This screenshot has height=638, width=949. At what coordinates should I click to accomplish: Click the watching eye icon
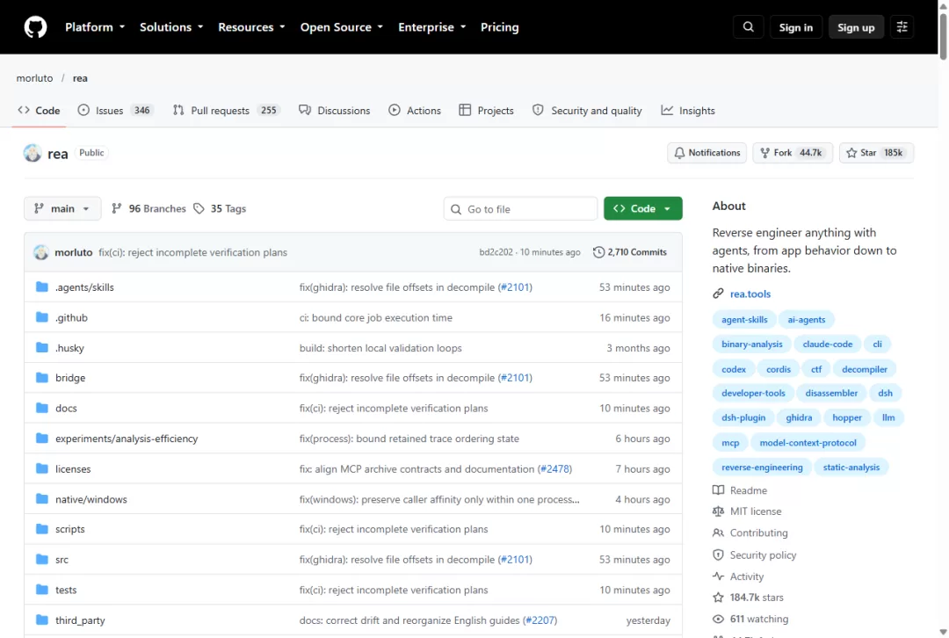(718, 619)
